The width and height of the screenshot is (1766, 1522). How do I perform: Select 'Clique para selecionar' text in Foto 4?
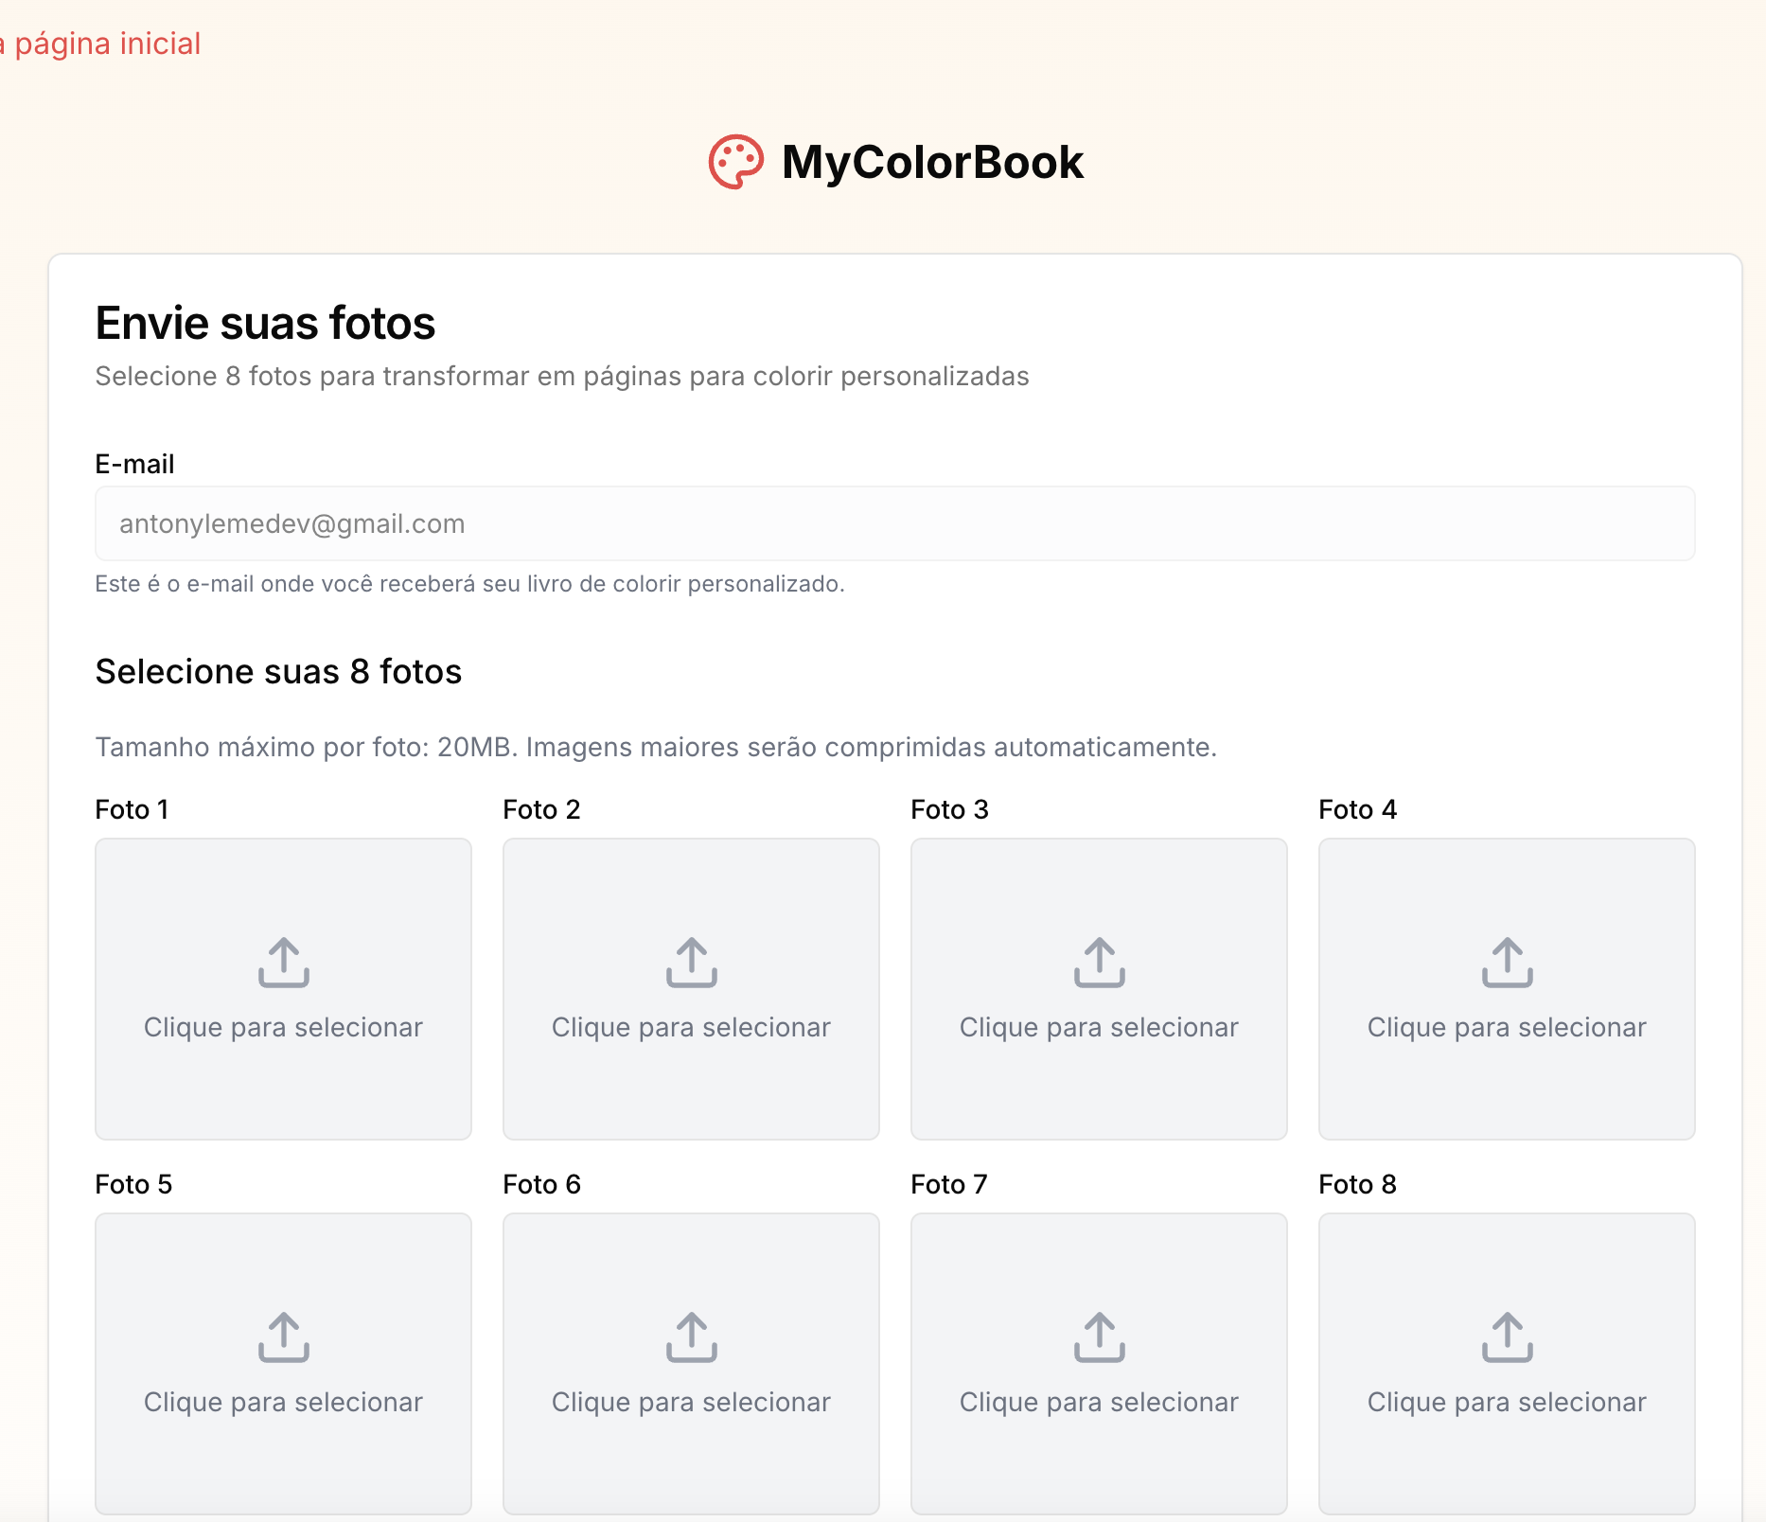[1507, 1028]
